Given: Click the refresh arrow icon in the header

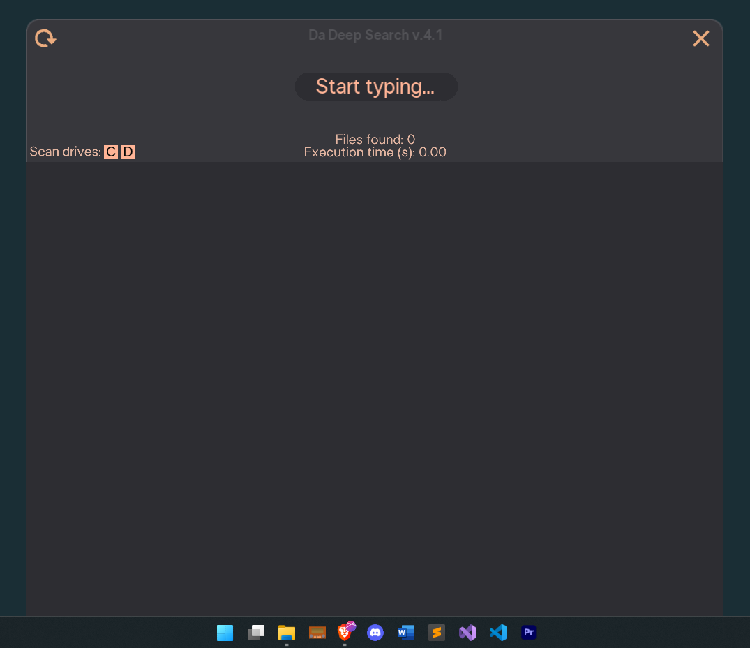Looking at the screenshot, I should tap(45, 38).
